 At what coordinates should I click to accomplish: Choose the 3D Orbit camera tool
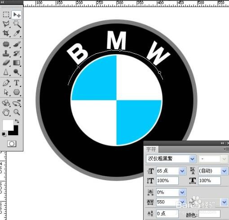(x=17, y=103)
